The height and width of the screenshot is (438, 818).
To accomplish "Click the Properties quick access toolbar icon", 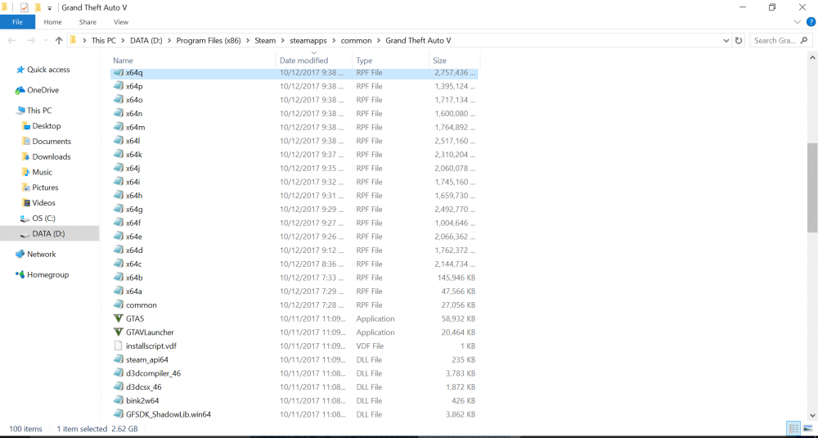I will (25, 8).
